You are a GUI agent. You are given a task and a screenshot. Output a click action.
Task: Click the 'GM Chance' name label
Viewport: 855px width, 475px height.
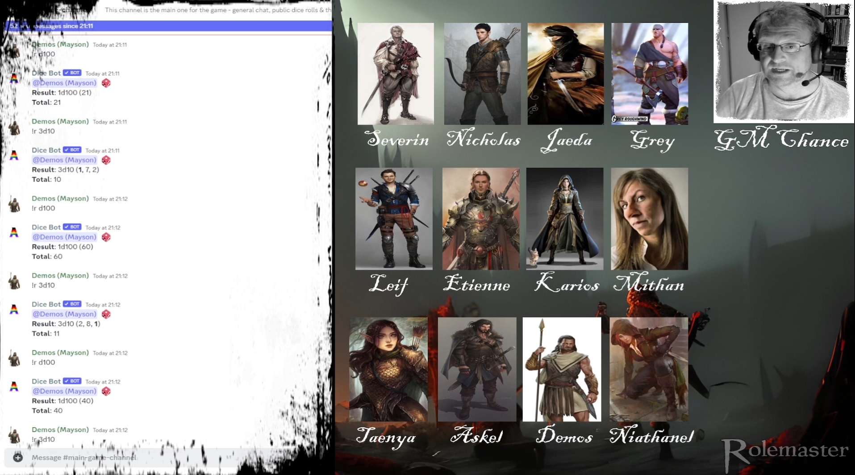pos(781,140)
